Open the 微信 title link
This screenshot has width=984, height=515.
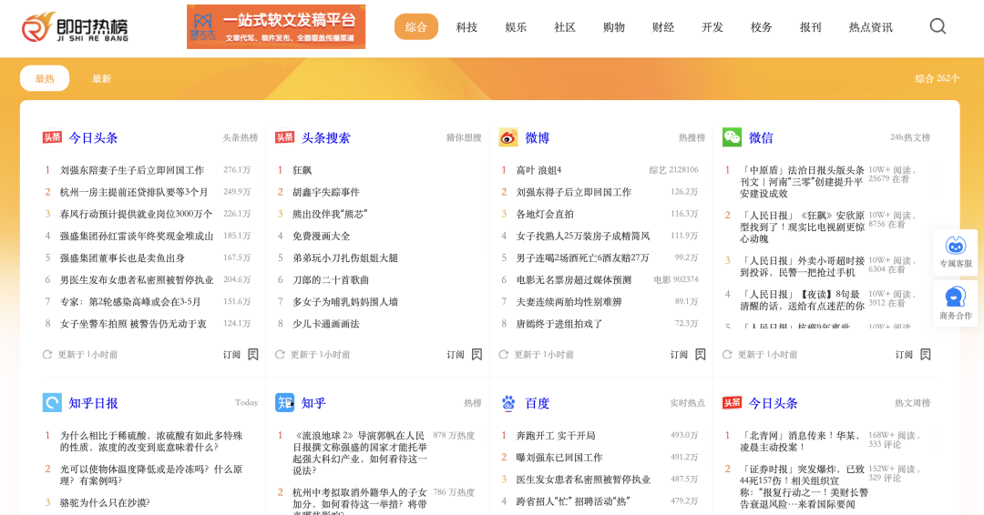point(761,137)
